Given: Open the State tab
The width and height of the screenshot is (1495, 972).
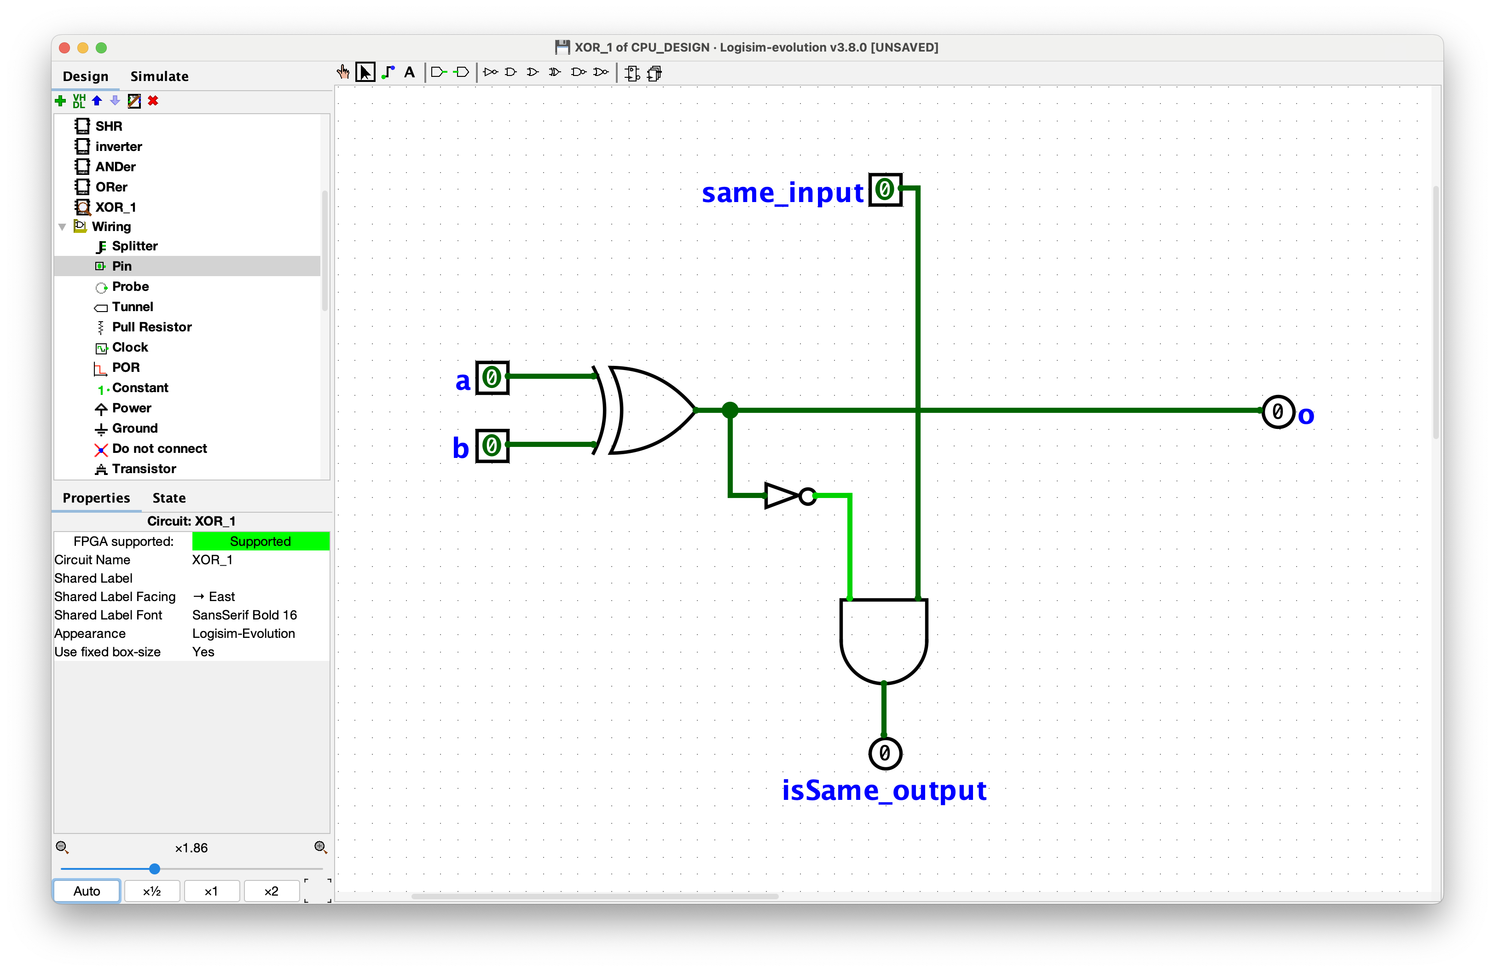Looking at the screenshot, I should point(169,498).
